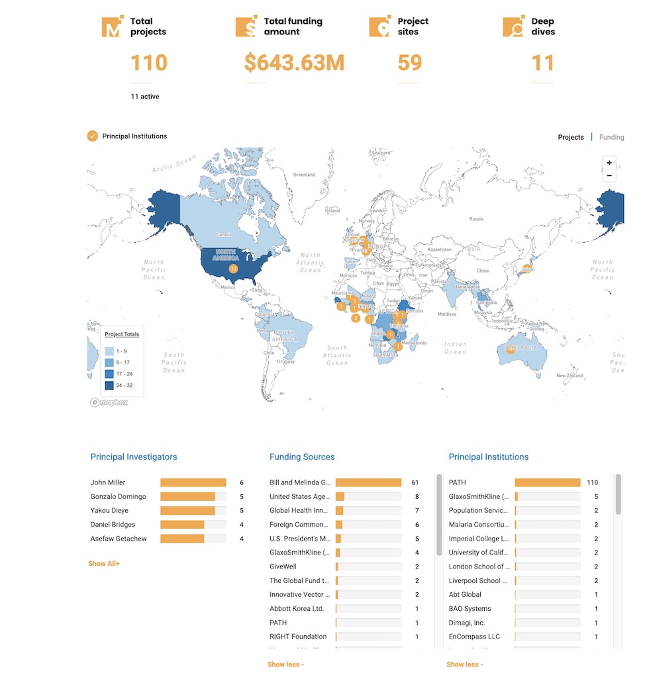649x679 pixels.
Task: Click the Total projects M icon
Action: [112, 26]
